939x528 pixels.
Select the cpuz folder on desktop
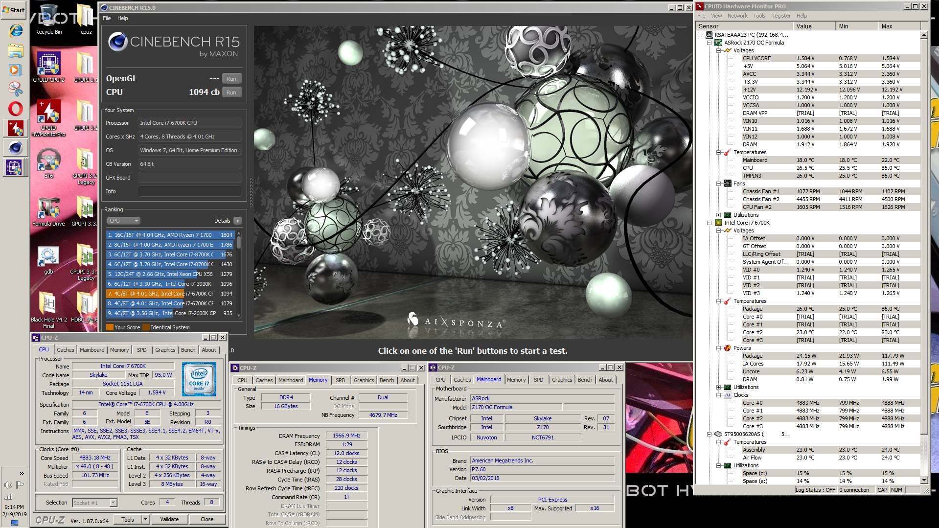pyautogui.click(x=86, y=20)
